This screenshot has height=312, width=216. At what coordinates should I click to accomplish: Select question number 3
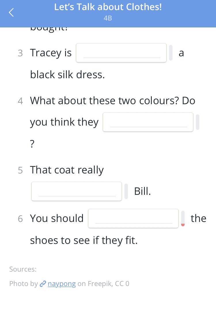(20, 53)
